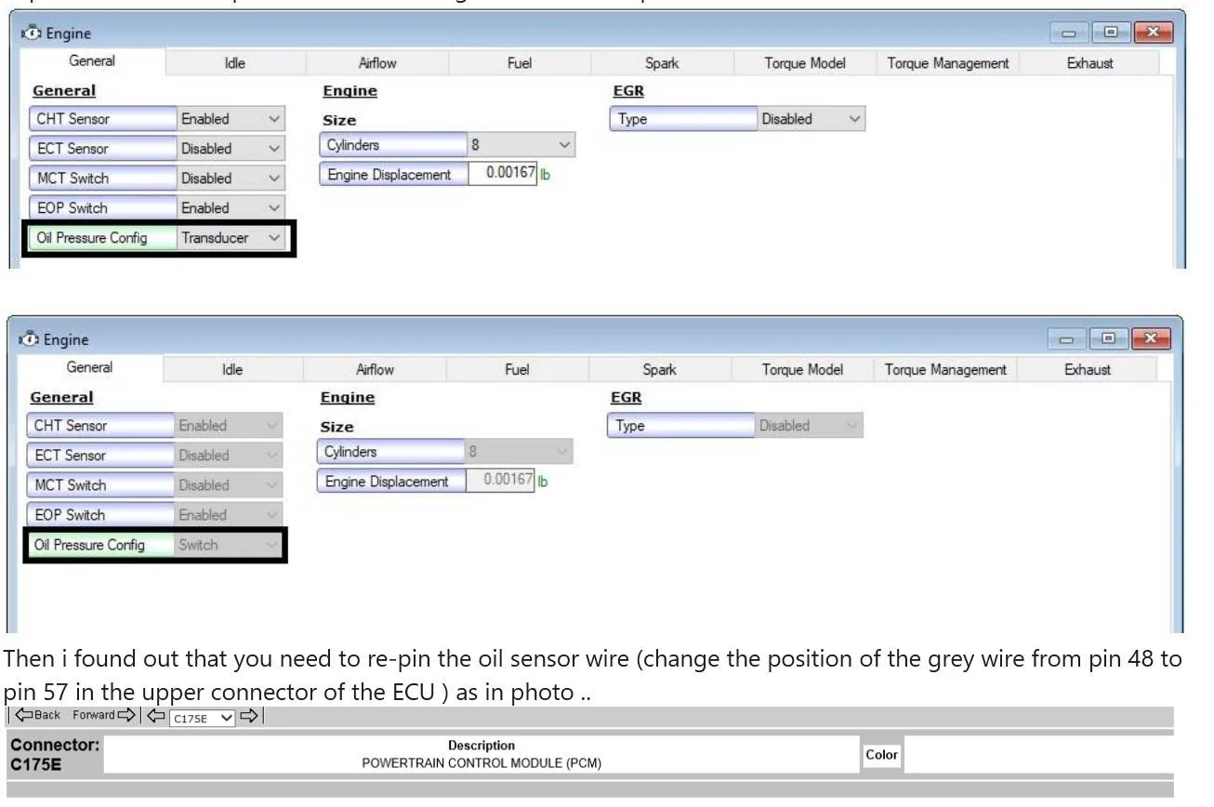Open EOP Switch dropdown in upper Engine window
This screenshot has width=1214, height=807.
(x=231, y=208)
